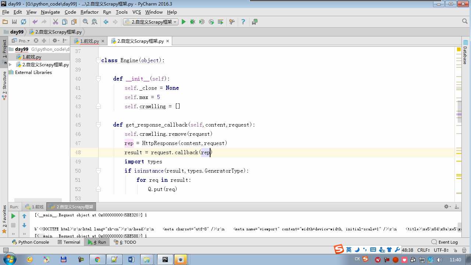Open Help via the question mark icon
This screenshot has width=471, height=265.
tap(243, 22)
